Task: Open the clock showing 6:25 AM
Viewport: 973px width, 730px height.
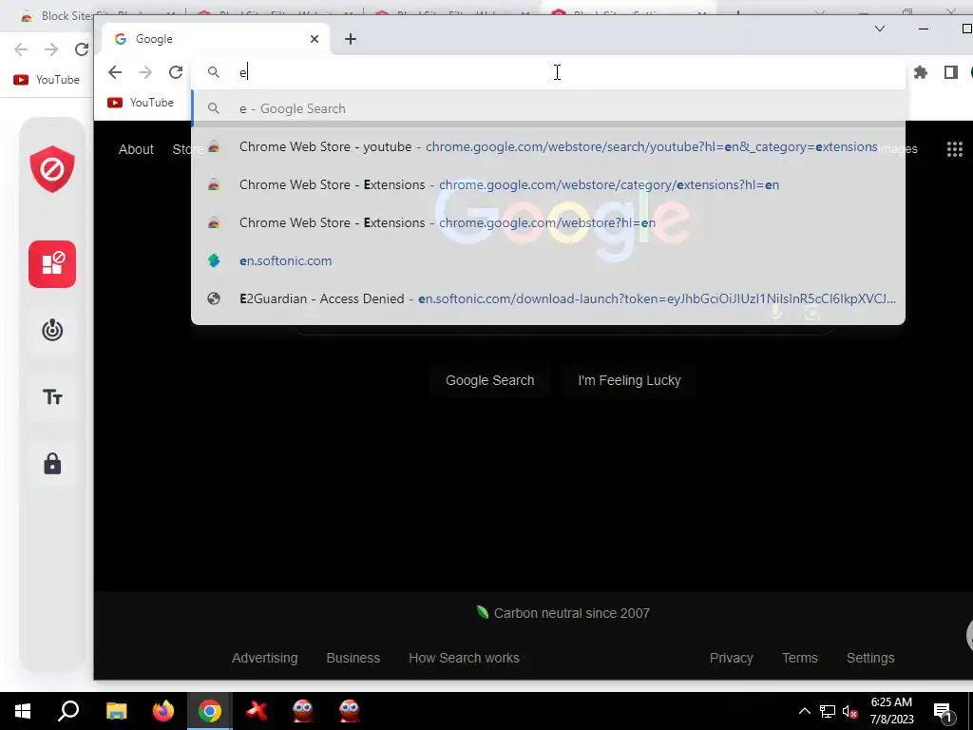Action: click(891, 711)
